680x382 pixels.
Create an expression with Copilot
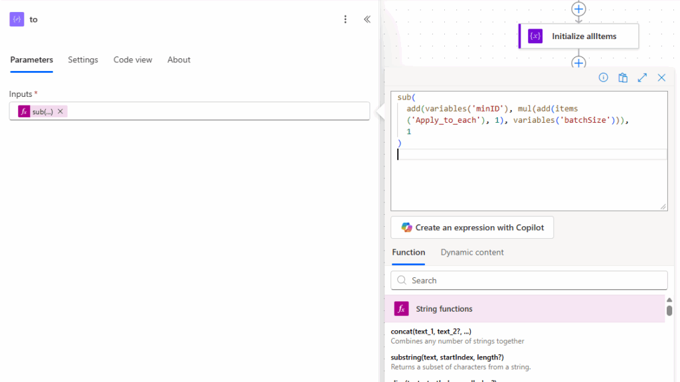point(472,227)
